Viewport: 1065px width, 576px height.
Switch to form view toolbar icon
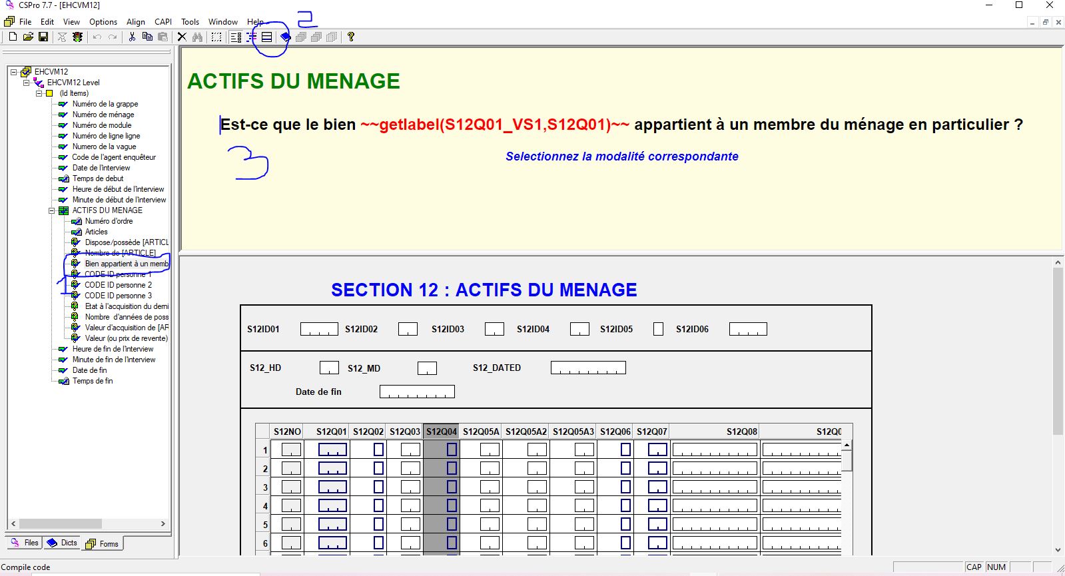(236, 37)
